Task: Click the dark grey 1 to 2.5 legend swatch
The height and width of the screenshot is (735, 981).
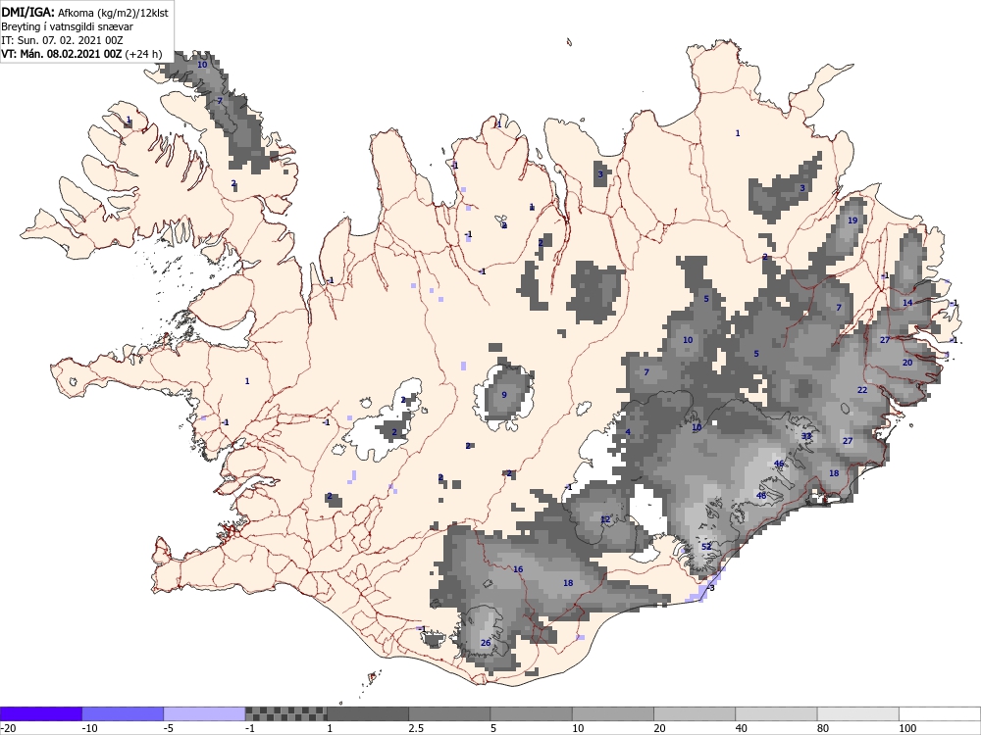Action: [368, 713]
